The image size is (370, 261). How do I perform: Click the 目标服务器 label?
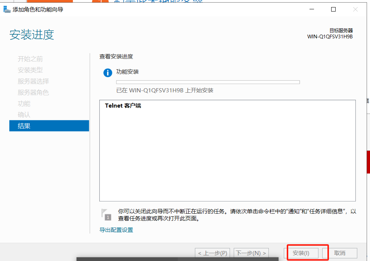[x=341, y=31]
